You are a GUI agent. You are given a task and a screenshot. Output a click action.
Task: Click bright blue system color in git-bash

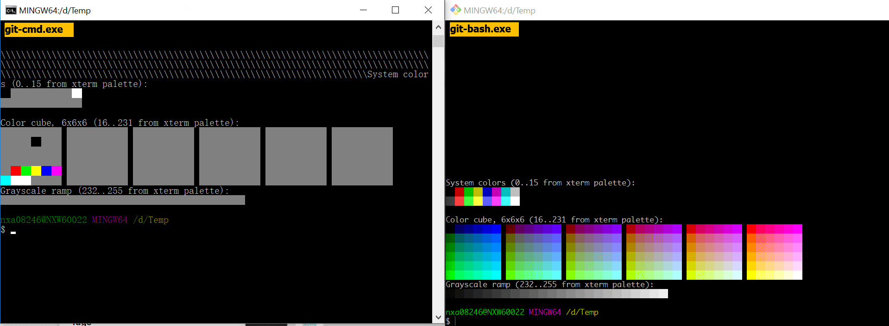click(x=487, y=201)
